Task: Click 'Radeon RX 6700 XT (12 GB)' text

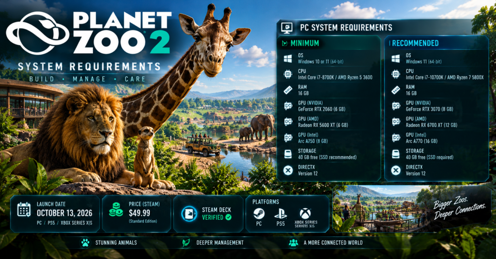Action: pyautogui.click(x=432, y=125)
